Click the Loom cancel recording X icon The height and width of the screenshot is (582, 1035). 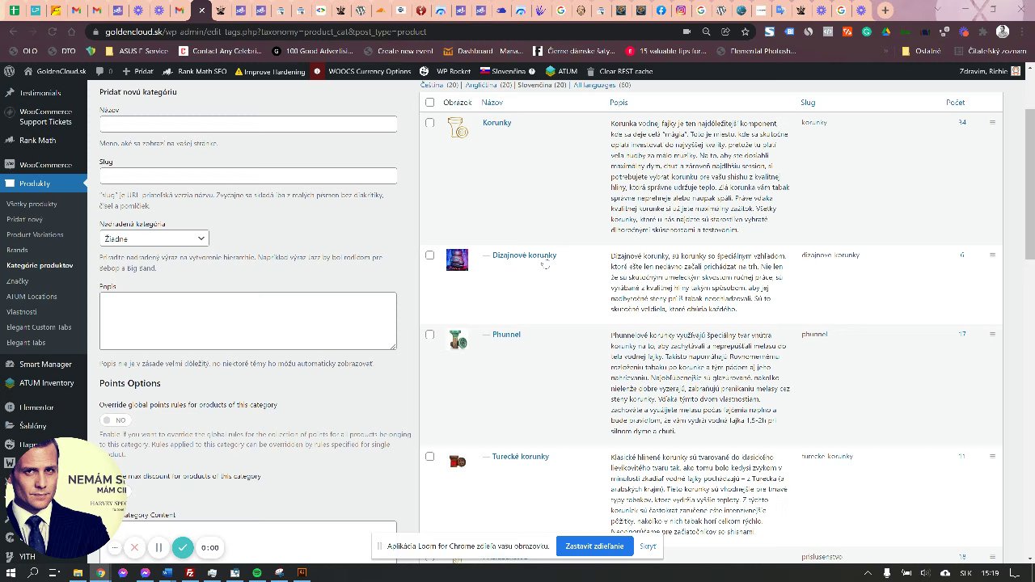[x=134, y=547]
